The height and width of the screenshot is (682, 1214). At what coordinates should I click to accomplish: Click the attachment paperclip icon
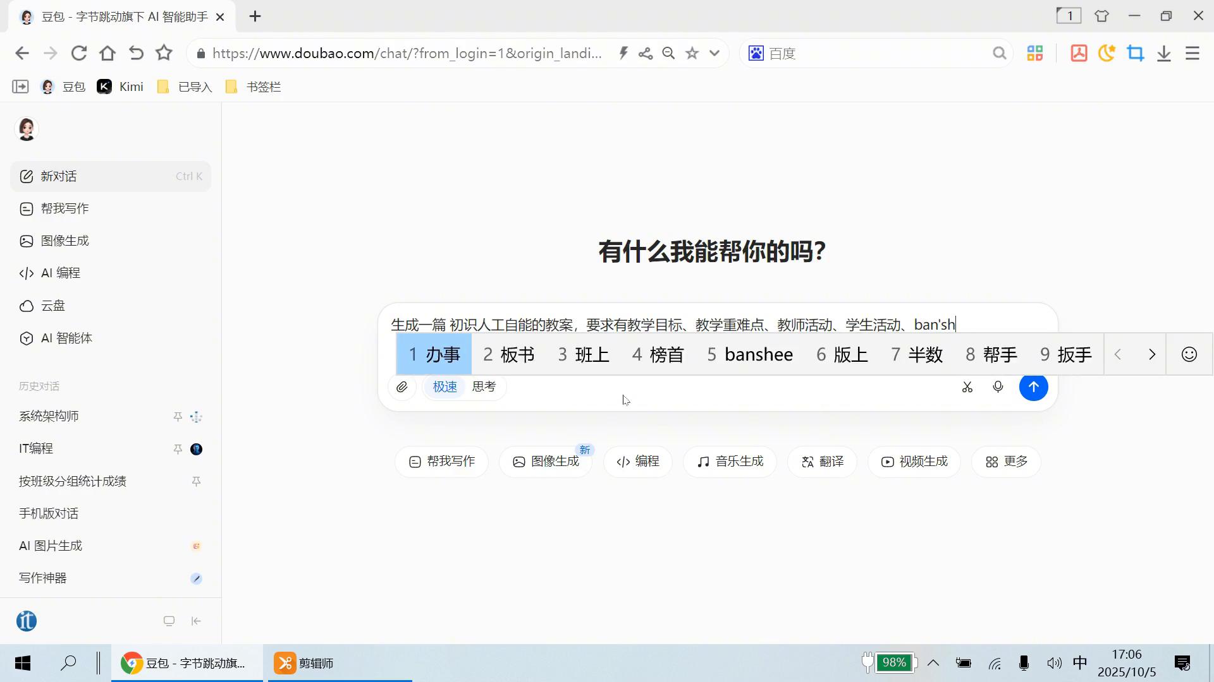[x=402, y=387]
